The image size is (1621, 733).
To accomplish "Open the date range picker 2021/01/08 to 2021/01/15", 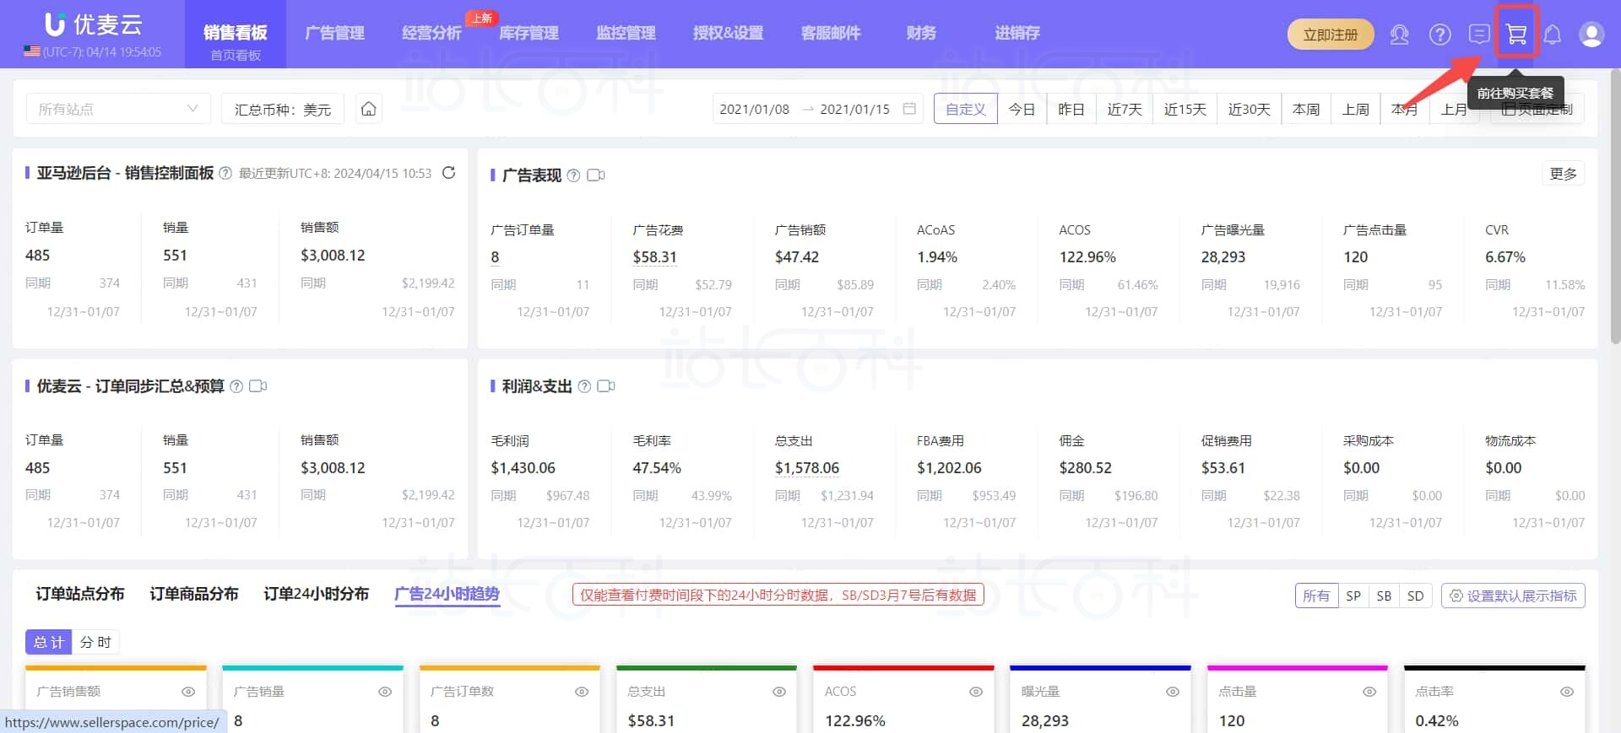I will pos(817,109).
